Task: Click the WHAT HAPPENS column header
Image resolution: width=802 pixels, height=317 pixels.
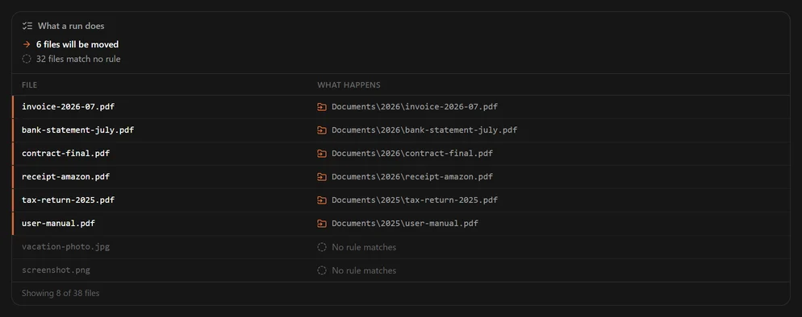Action: tap(349, 85)
